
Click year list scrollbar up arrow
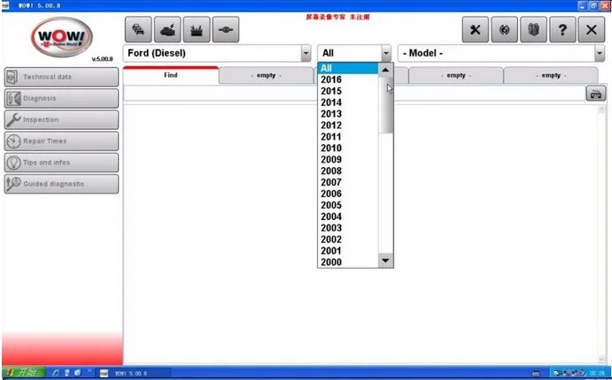[385, 70]
